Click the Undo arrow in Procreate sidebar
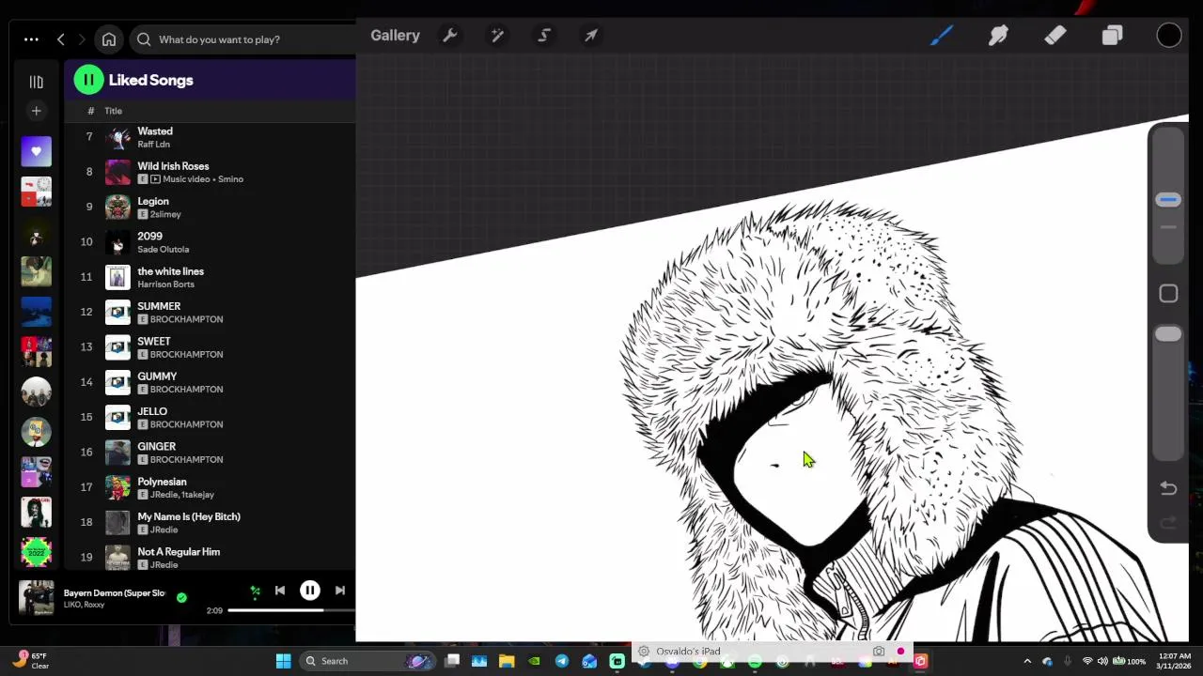The image size is (1203, 676). point(1168,488)
